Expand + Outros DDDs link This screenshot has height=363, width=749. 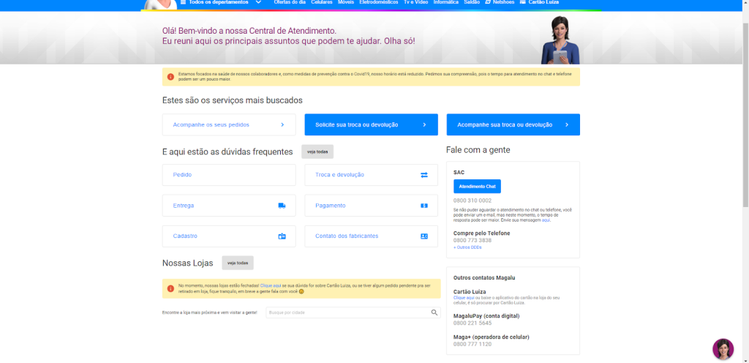467,247
